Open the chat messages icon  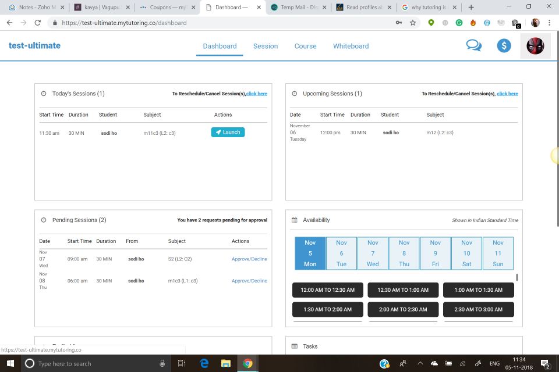(473, 44)
